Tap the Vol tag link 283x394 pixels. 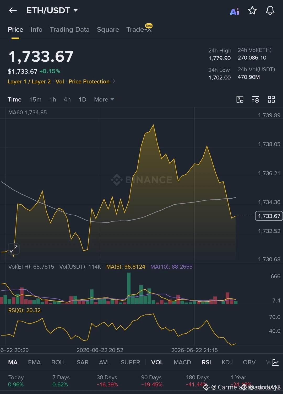coord(60,82)
